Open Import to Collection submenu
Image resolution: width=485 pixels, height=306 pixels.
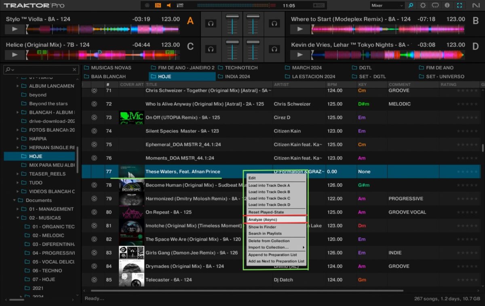(x=276, y=247)
